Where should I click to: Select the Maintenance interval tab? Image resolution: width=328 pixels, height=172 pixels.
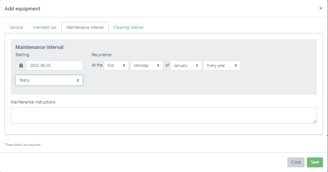[85, 27]
